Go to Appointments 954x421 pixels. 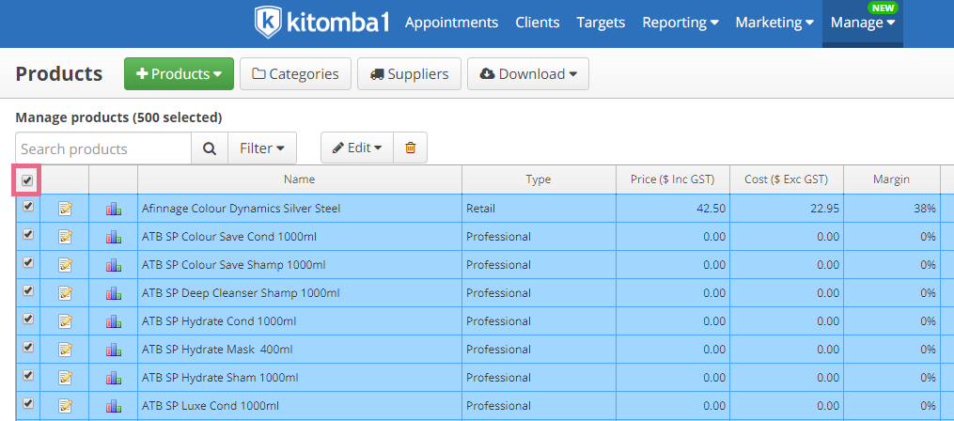point(451,23)
